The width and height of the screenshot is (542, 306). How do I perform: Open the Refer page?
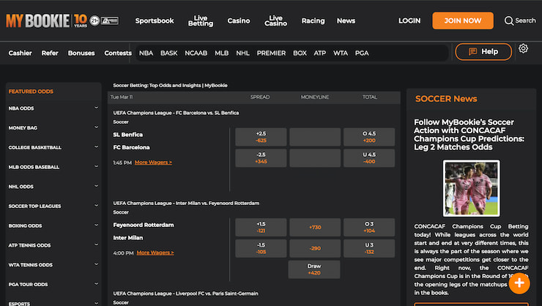tap(50, 53)
